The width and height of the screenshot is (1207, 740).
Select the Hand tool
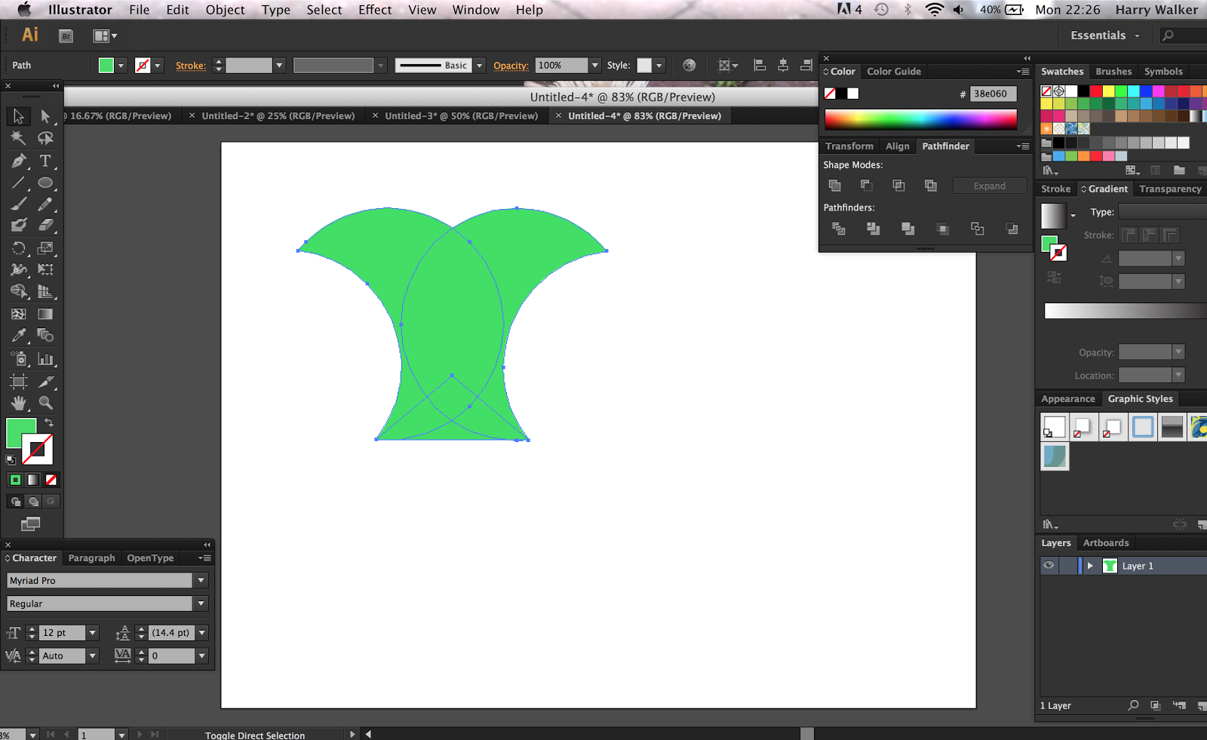click(x=19, y=403)
